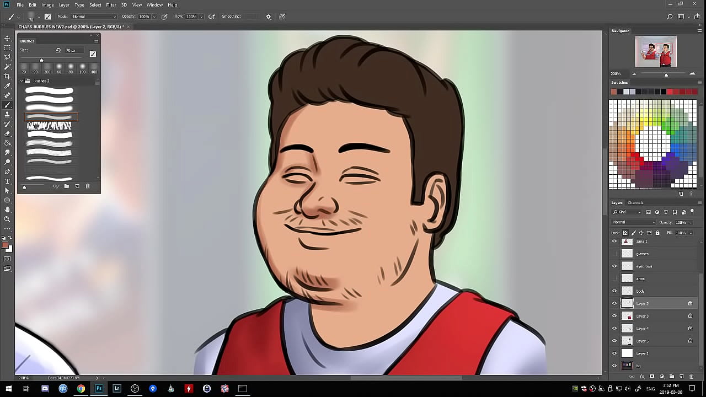Image resolution: width=706 pixels, height=397 pixels.
Task: Collapse the brushes 2 folder
Action: 22,81
